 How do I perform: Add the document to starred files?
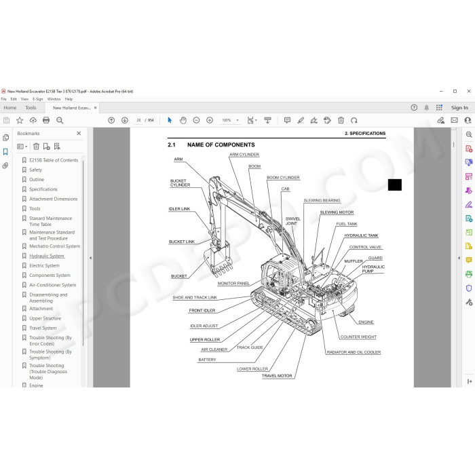pos(20,120)
